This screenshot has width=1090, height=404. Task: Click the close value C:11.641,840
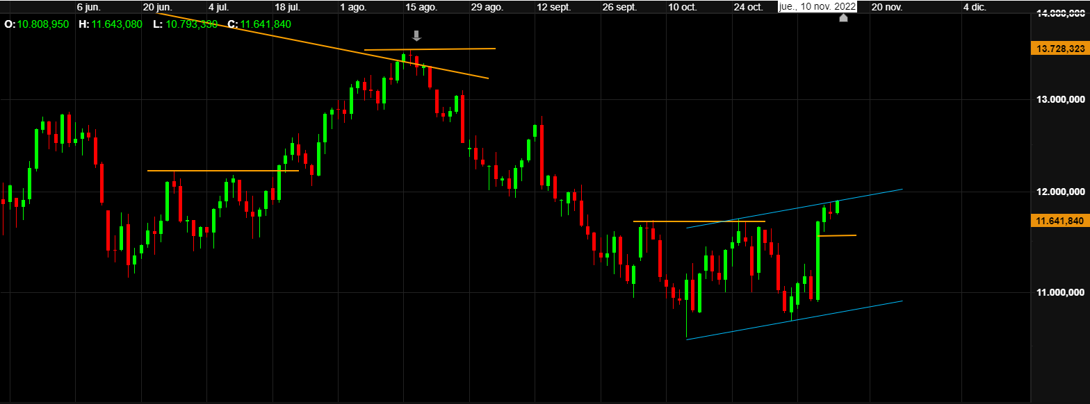(259, 24)
